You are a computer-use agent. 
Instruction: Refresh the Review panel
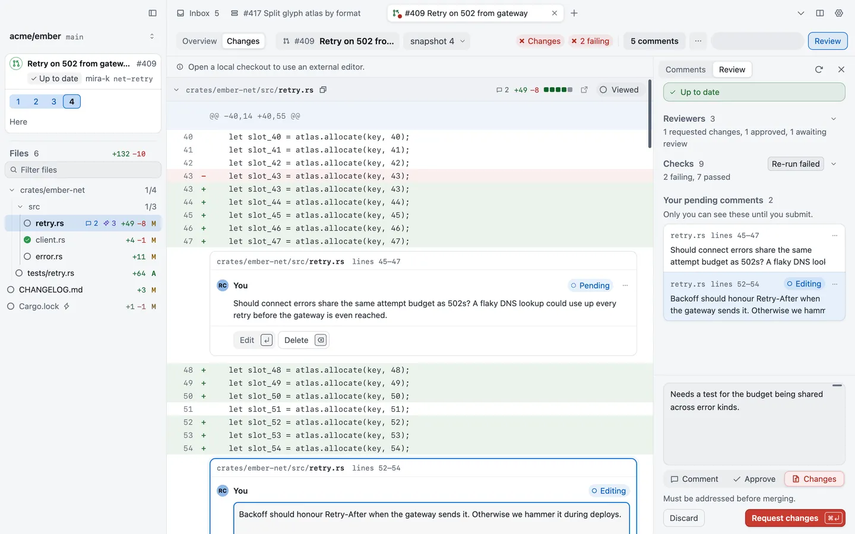pos(819,69)
